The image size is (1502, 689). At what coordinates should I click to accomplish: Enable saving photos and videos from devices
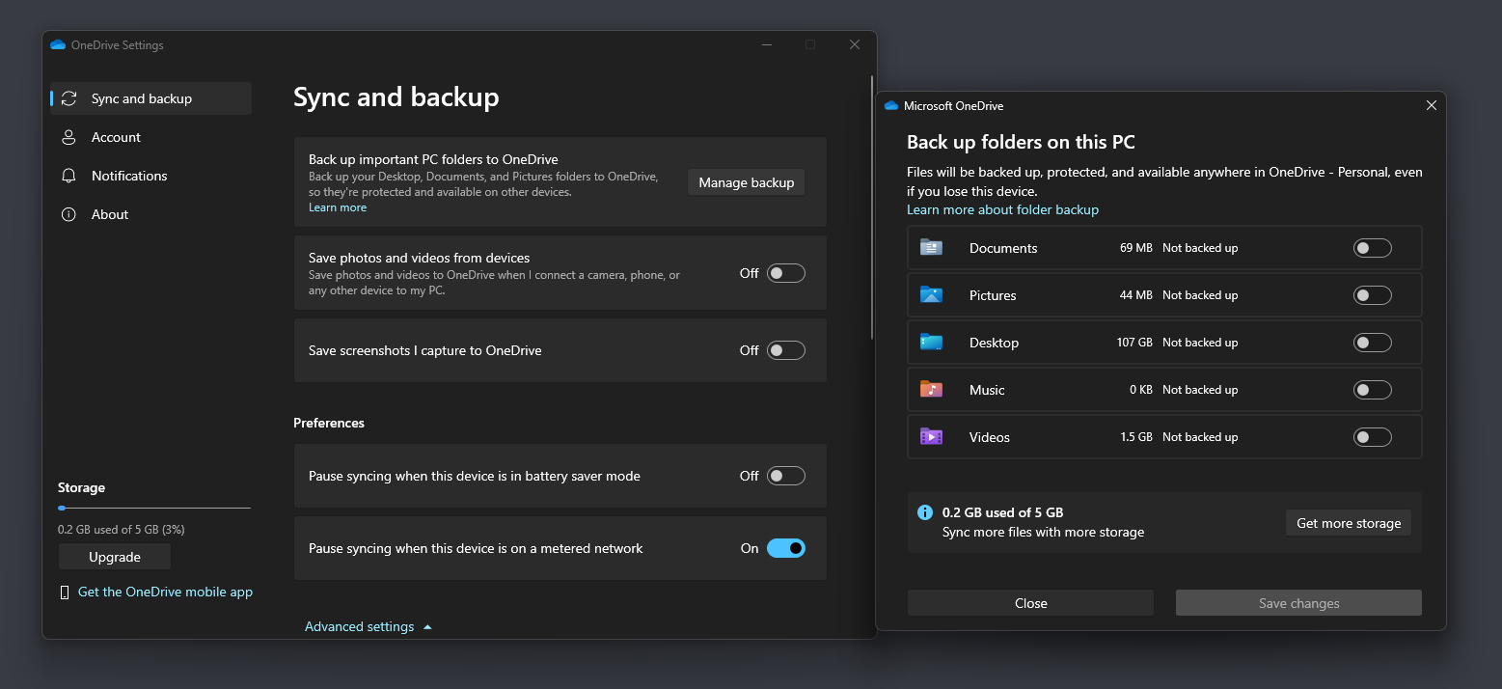786,273
